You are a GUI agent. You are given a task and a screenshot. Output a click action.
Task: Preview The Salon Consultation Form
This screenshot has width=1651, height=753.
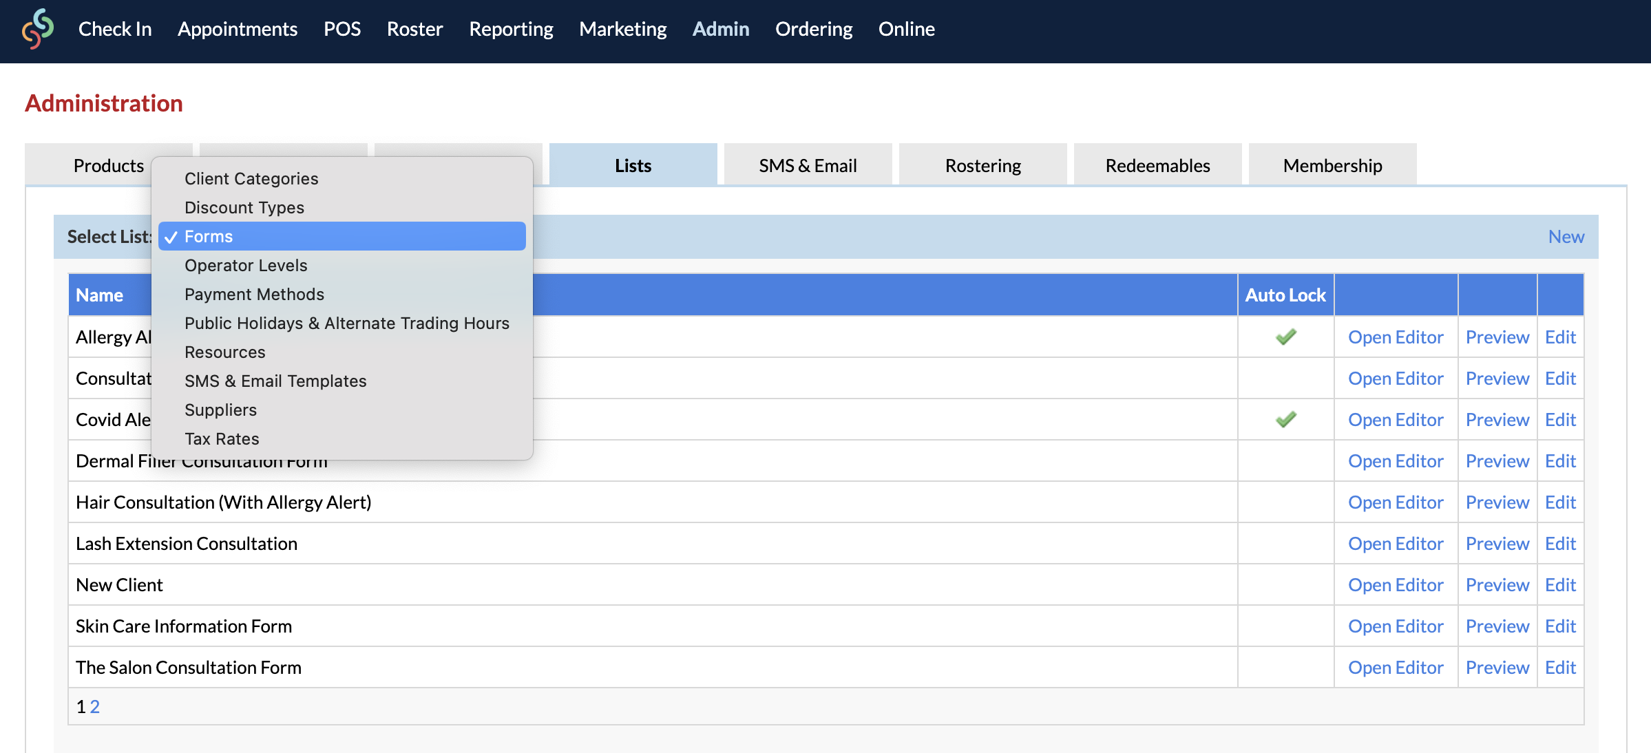click(x=1497, y=667)
